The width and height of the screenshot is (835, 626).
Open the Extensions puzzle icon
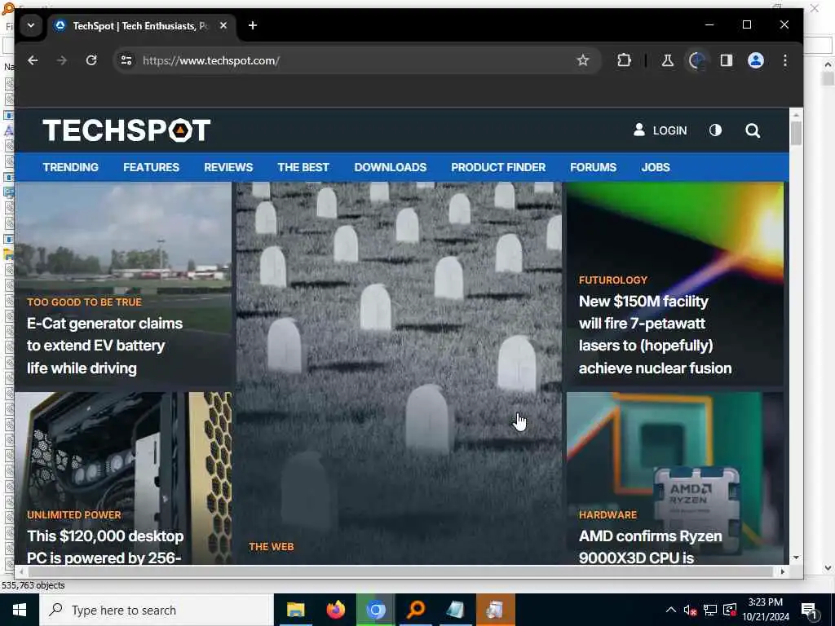pyautogui.click(x=624, y=60)
